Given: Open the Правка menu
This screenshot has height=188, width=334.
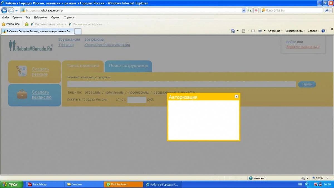Looking at the screenshot, I should [17, 17].
